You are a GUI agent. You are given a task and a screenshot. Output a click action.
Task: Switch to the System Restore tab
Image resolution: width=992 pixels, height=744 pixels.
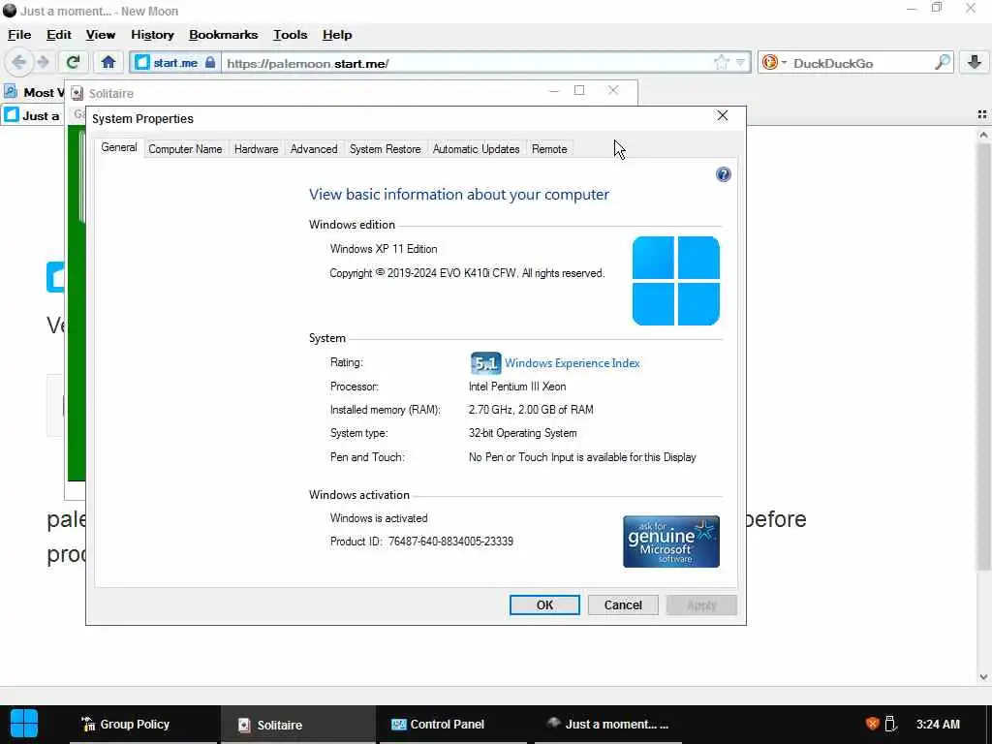click(x=386, y=149)
